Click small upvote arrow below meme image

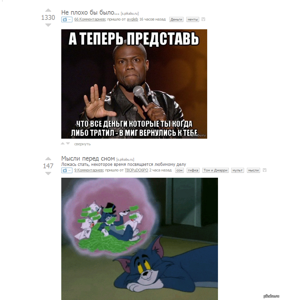(63, 144)
